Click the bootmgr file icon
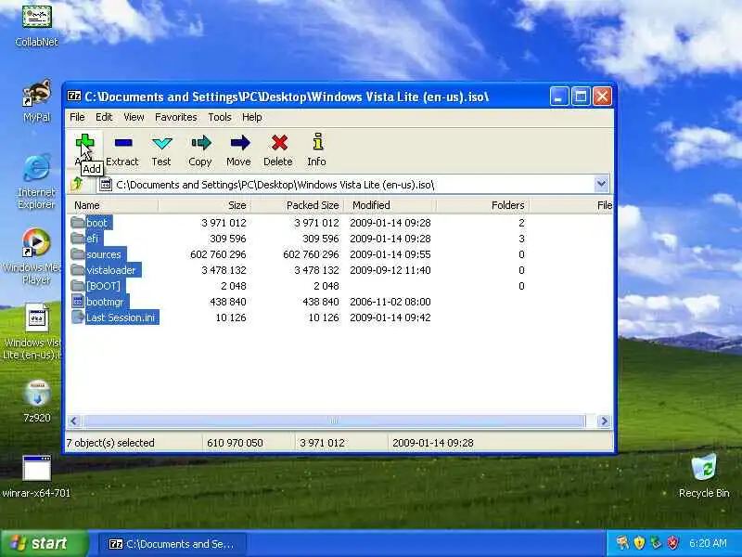The image size is (742, 557). 78,301
